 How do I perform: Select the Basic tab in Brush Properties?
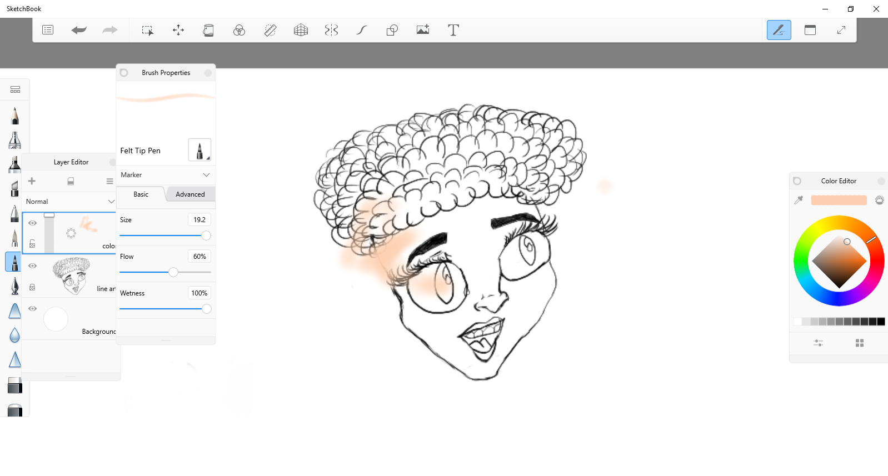(x=141, y=194)
